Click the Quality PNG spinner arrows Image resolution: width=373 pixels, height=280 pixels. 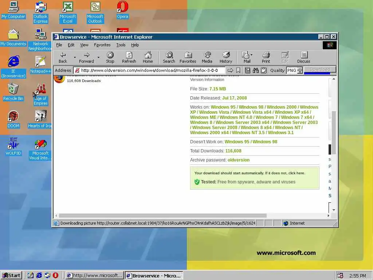pyautogui.click(x=300, y=70)
